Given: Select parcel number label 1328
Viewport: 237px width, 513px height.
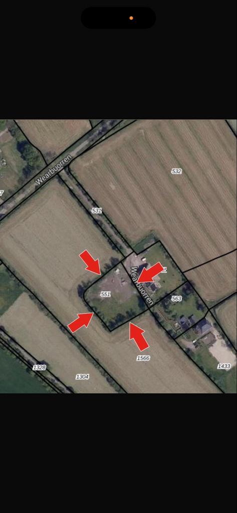Looking at the screenshot, I should pyautogui.click(x=39, y=368).
